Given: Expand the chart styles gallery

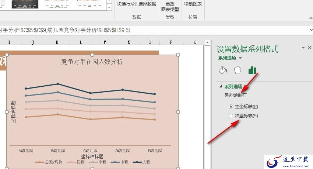Looking at the screenshot, I should click(109, 7).
